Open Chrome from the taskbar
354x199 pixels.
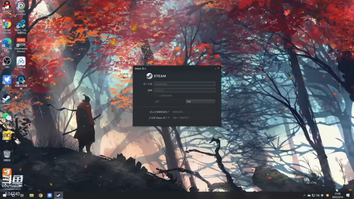pos(40,195)
